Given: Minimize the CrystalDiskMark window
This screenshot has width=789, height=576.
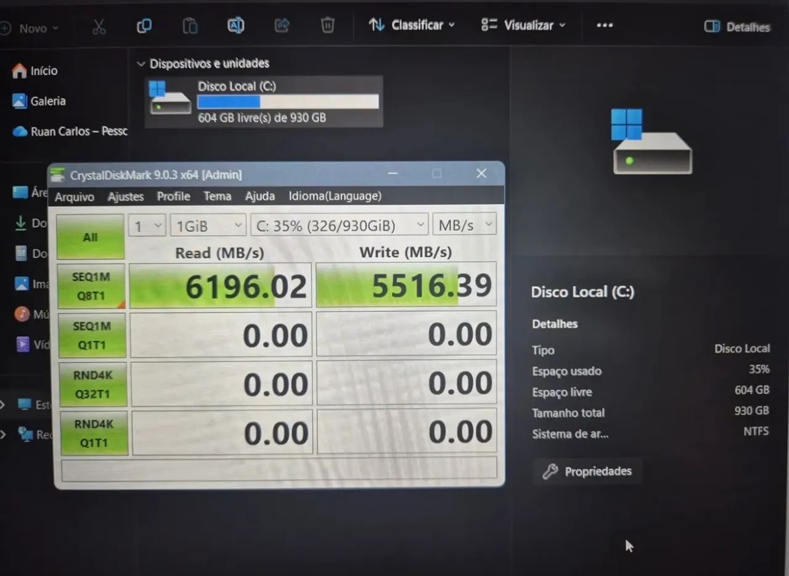Looking at the screenshot, I should (x=393, y=175).
